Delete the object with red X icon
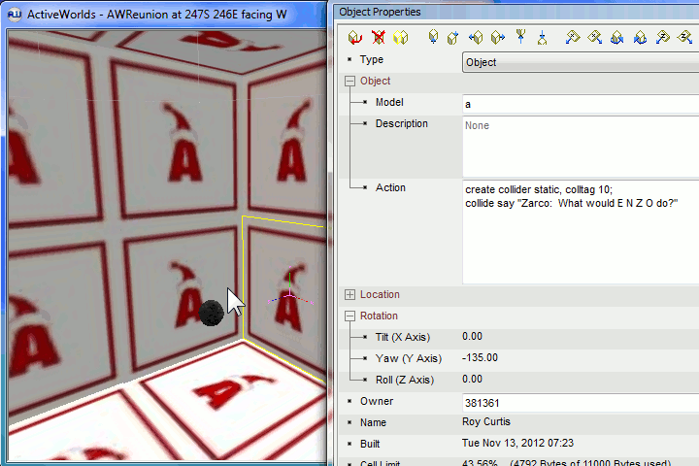This screenshot has width=699, height=466. [x=378, y=38]
